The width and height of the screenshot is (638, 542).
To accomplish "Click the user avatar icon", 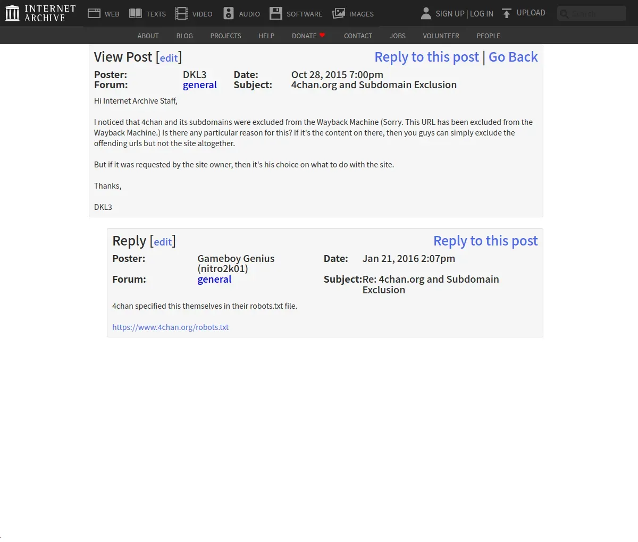I will point(426,13).
